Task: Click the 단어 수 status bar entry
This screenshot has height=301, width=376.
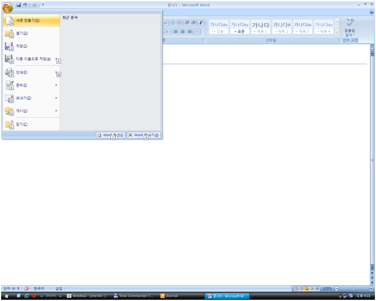Action: [x=12, y=288]
